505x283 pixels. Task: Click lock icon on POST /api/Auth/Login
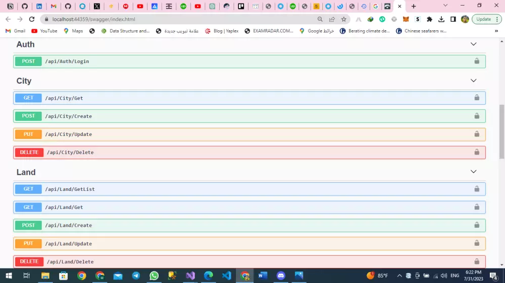[x=477, y=61]
